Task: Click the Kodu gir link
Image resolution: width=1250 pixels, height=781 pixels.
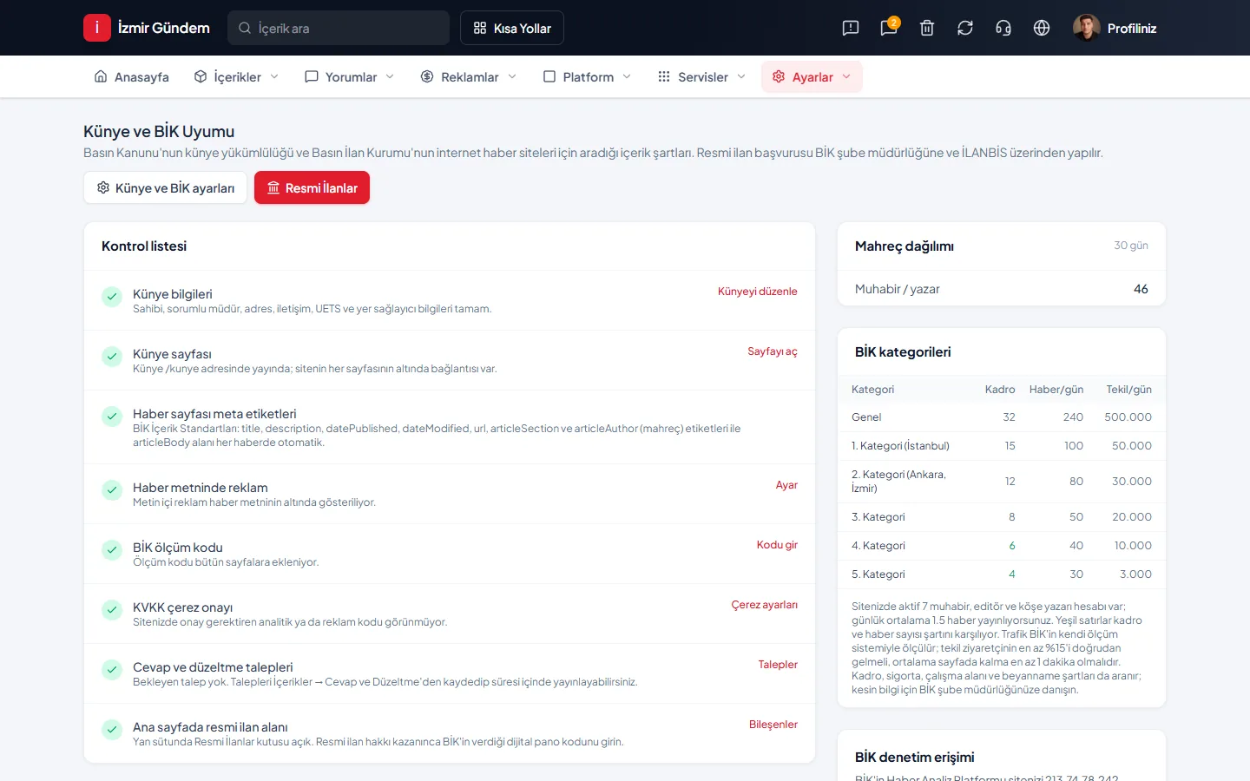Action: pyautogui.click(x=777, y=545)
